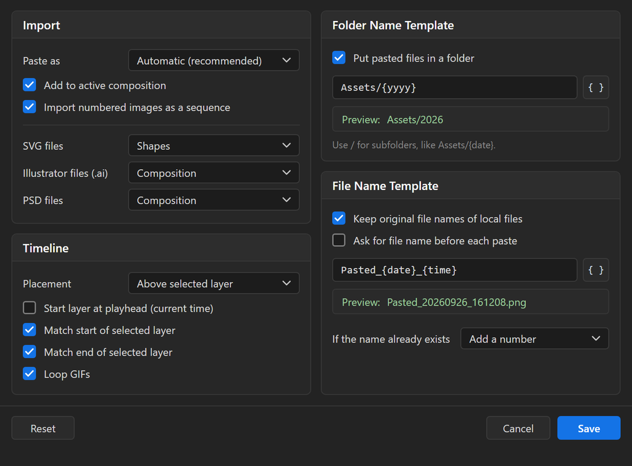Screen dimensions: 632x466
Task: Open the Paste as dropdown
Action: [x=214, y=60]
